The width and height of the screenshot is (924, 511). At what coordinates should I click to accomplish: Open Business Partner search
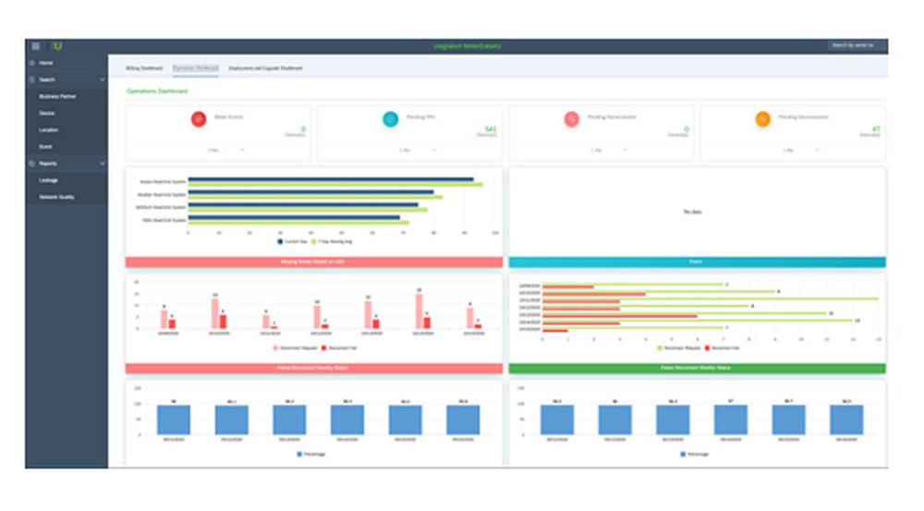coord(57,96)
